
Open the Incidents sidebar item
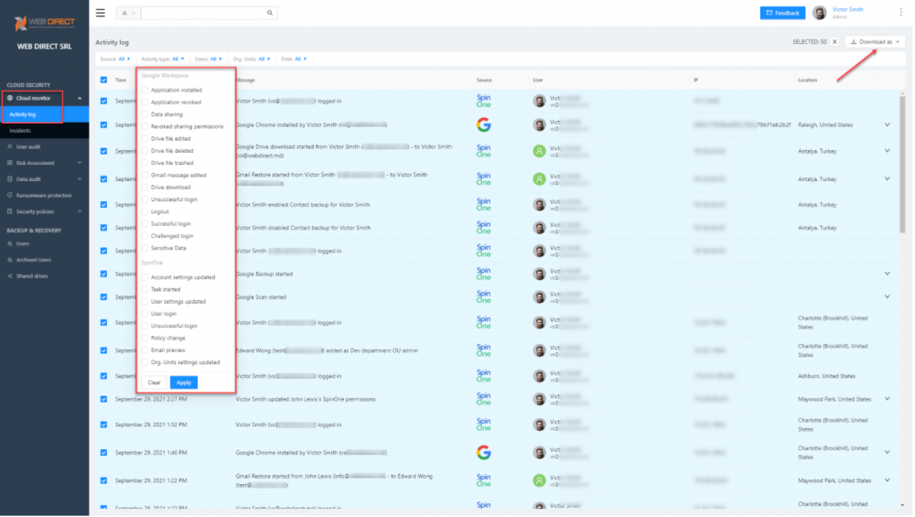click(20, 131)
